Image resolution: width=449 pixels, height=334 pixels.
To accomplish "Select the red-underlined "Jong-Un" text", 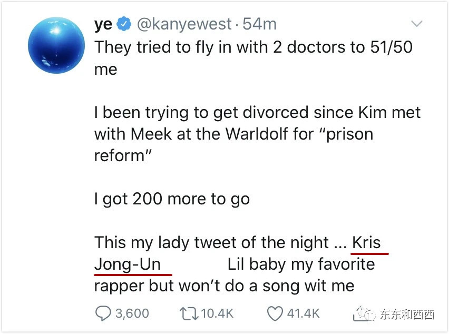I will (x=128, y=264).
